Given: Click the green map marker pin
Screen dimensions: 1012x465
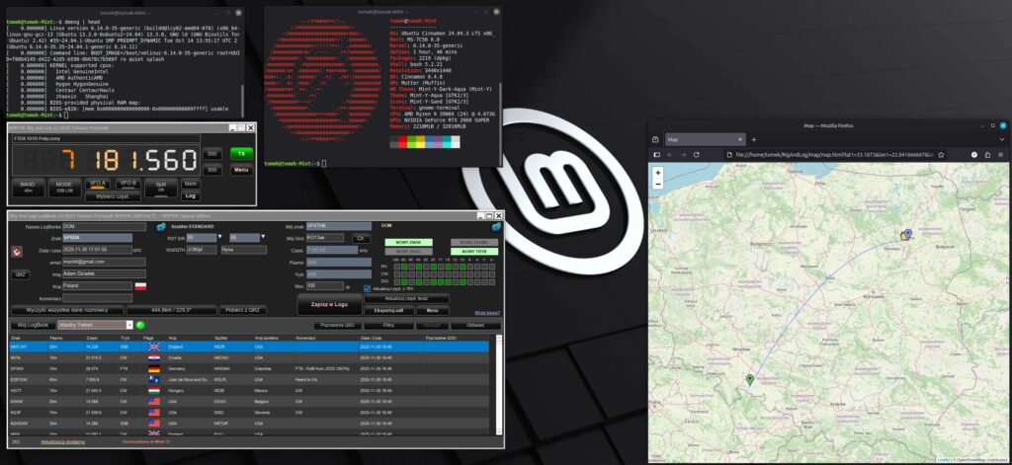Looking at the screenshot, I should 749,379.
